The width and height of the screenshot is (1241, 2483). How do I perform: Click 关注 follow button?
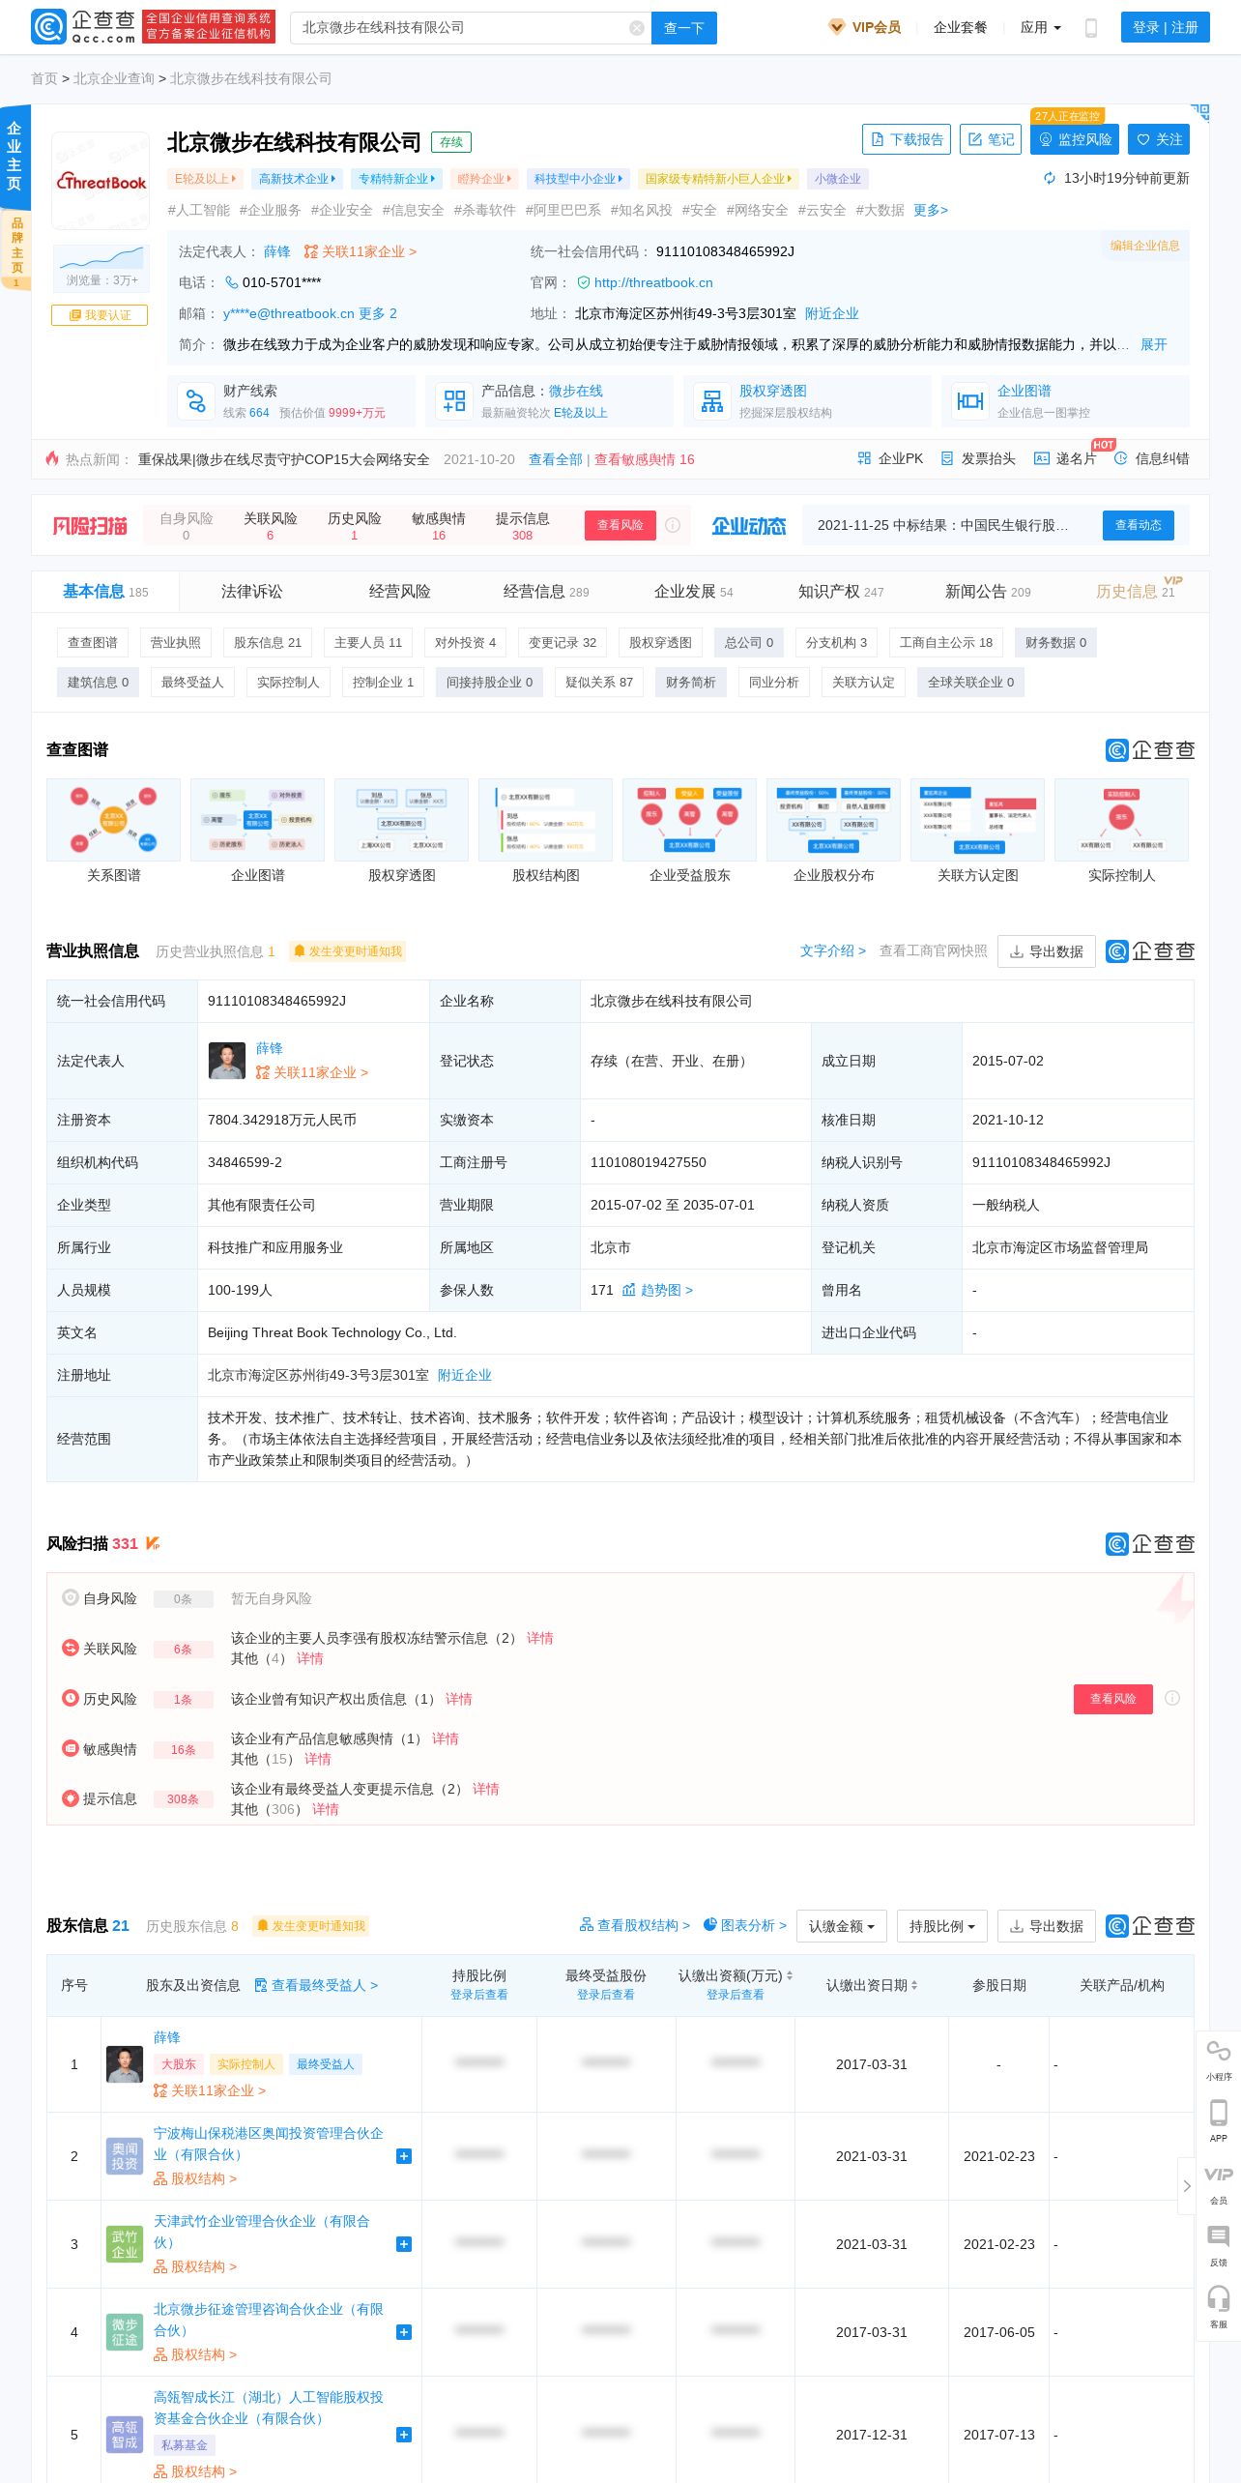click(x=1159, y=139)
